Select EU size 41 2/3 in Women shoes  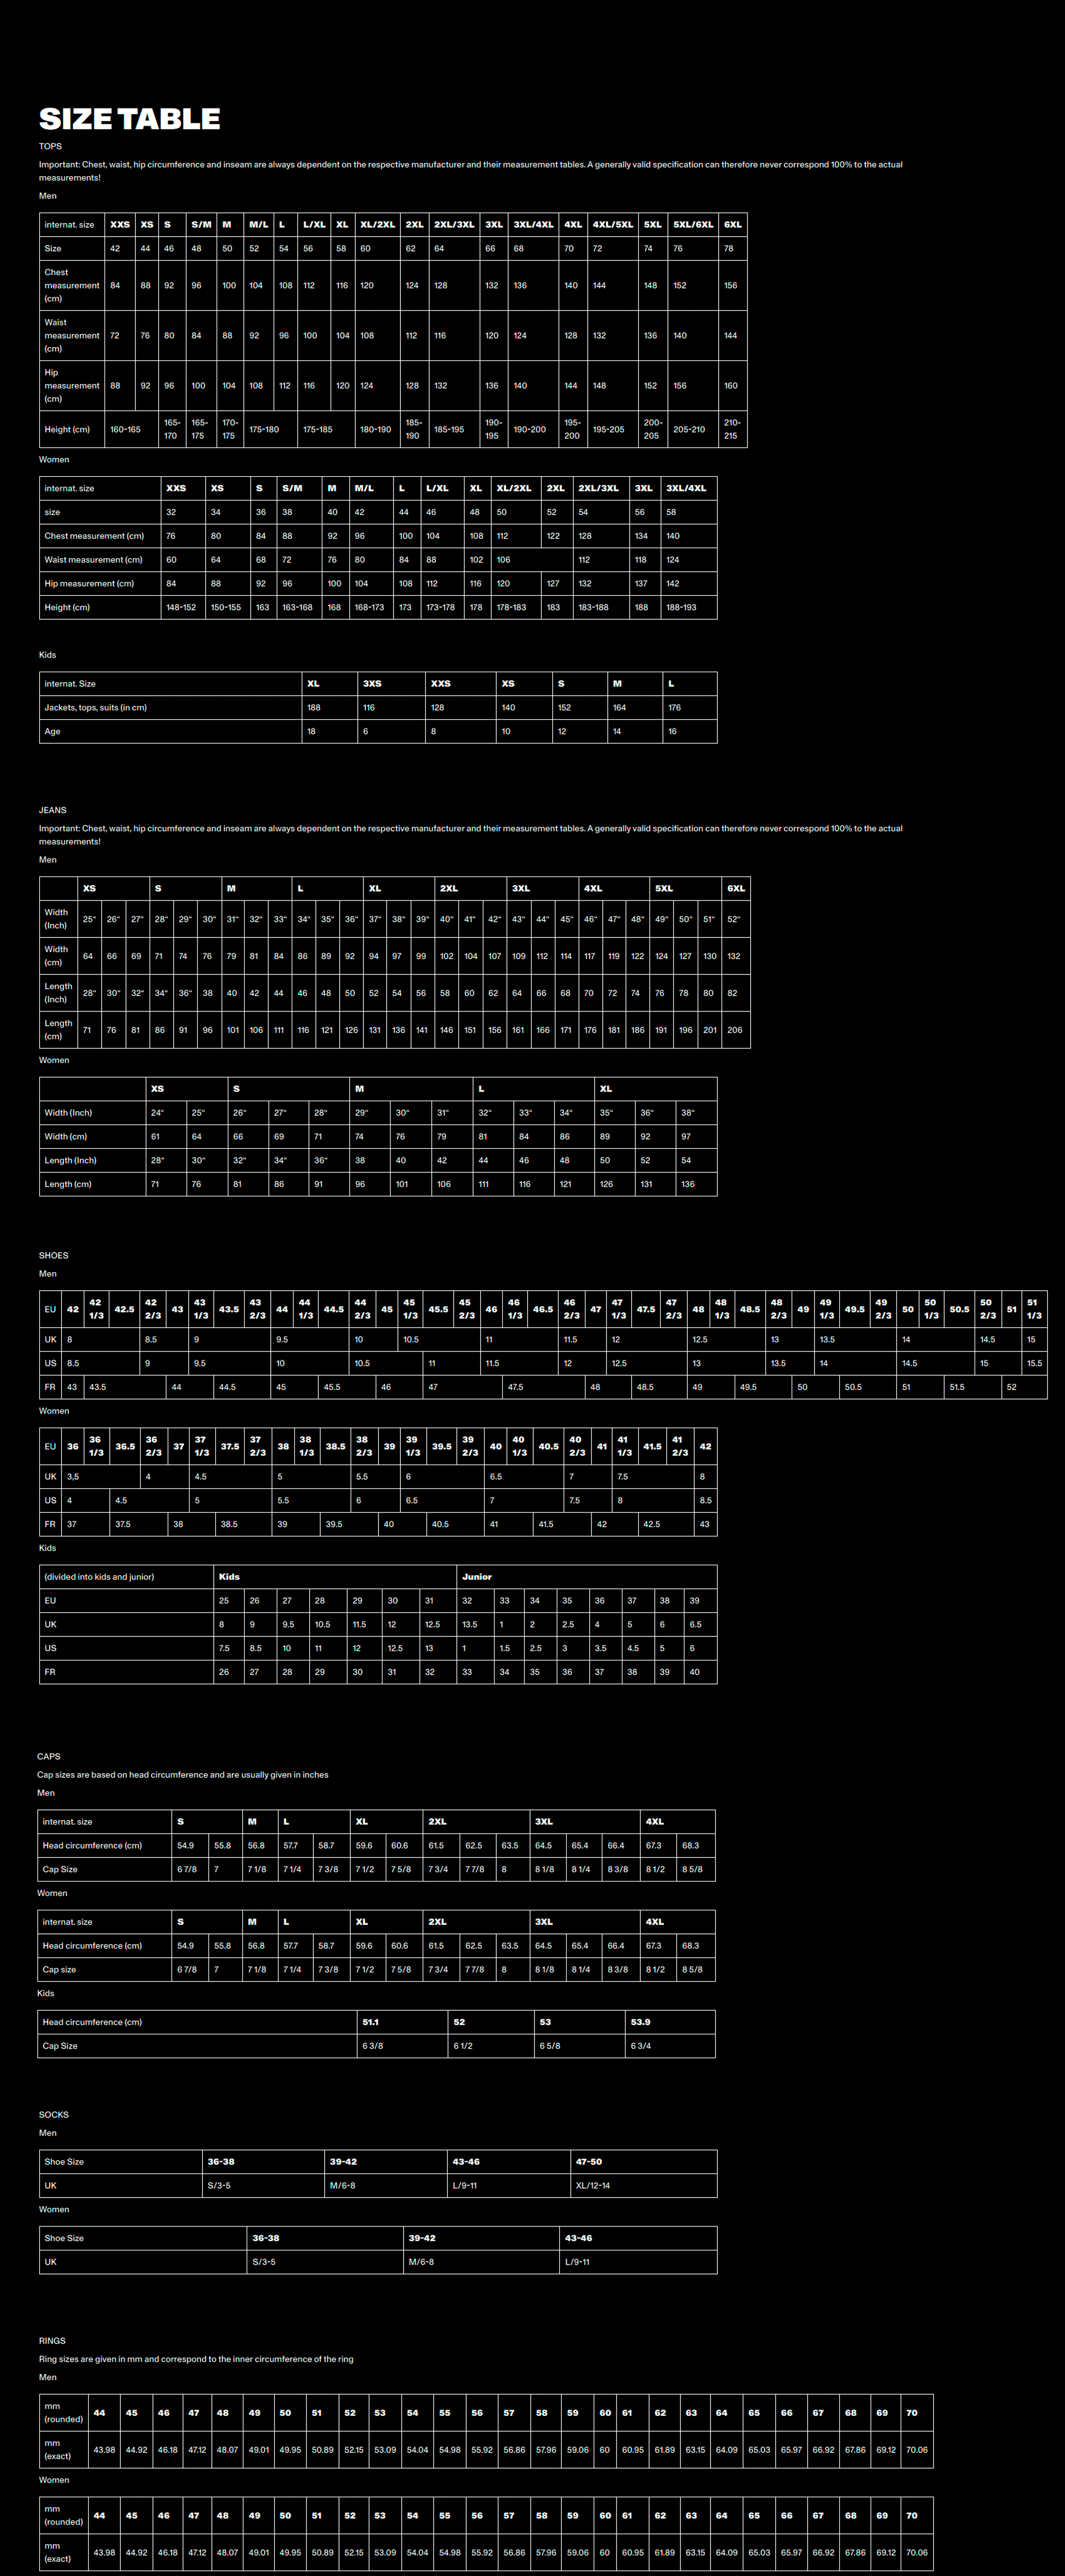[x=680, y=1446]
